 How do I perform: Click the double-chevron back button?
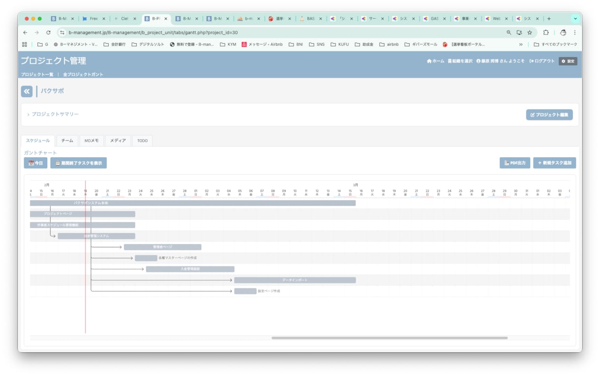[27, 91]
